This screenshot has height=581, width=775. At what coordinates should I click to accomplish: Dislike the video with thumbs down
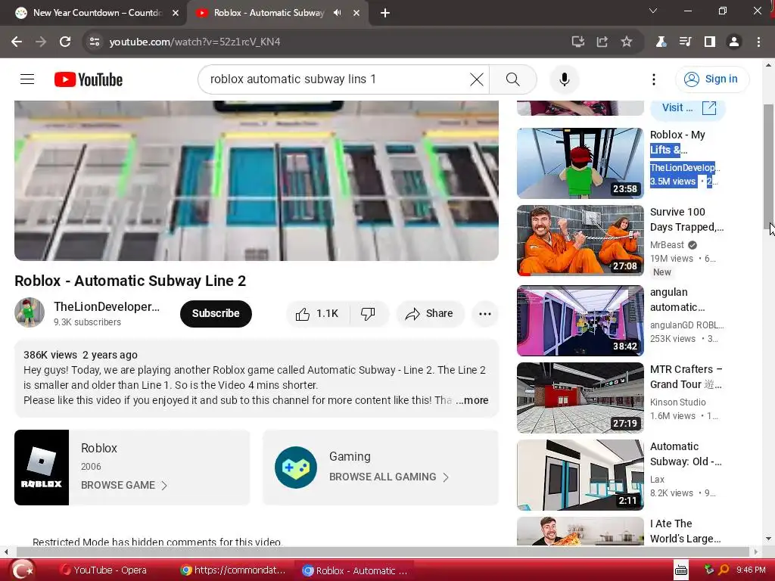coord(369,314)
